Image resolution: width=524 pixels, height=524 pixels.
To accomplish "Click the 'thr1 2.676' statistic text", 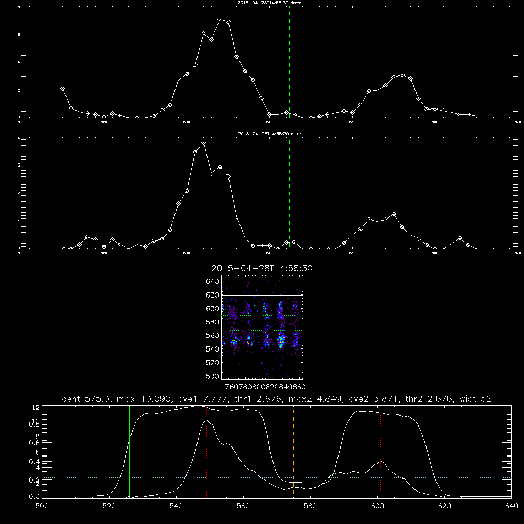I will click(x=258, y=399).
